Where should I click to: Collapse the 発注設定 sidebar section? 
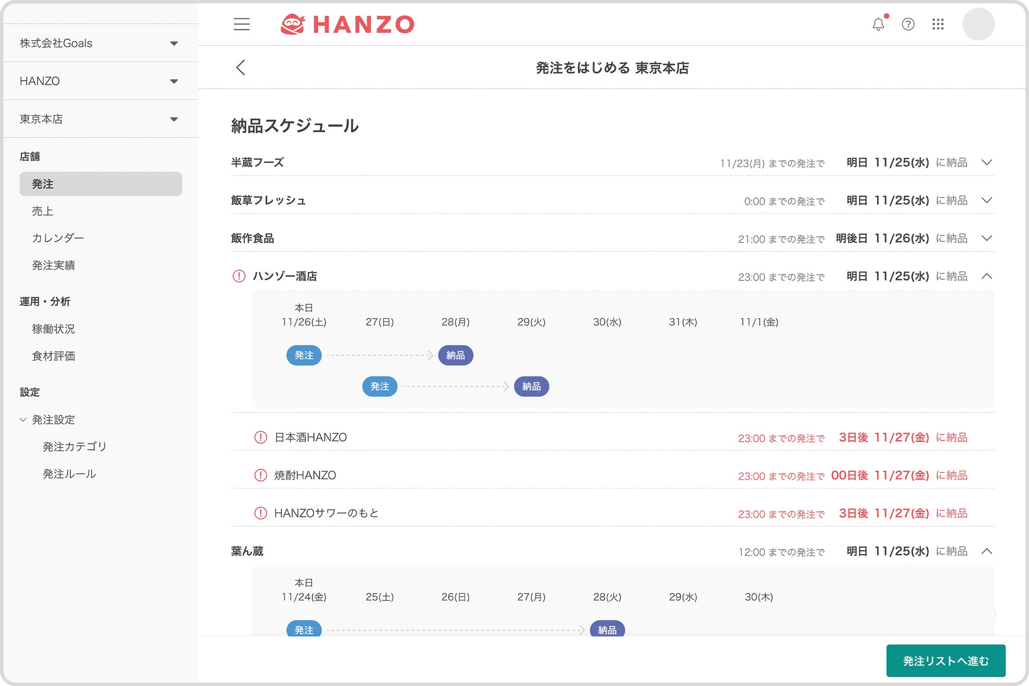(23, 420)
